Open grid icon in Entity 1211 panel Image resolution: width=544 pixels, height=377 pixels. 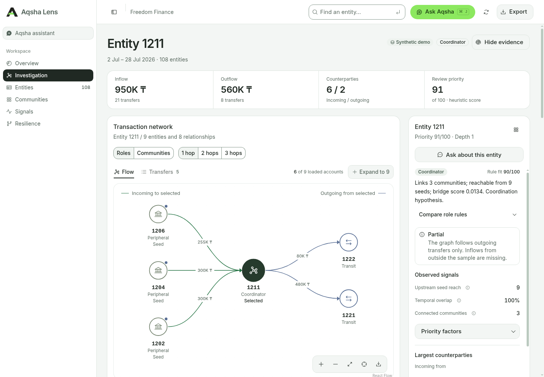pos(516,130)
